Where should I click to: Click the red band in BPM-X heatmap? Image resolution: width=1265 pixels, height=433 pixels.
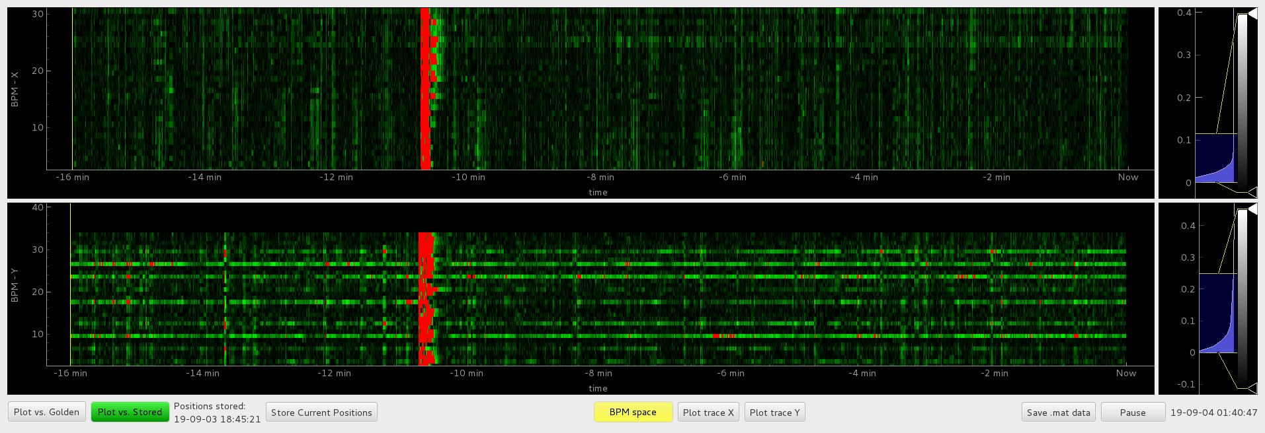pyautogui.click(x=425, y=89)
